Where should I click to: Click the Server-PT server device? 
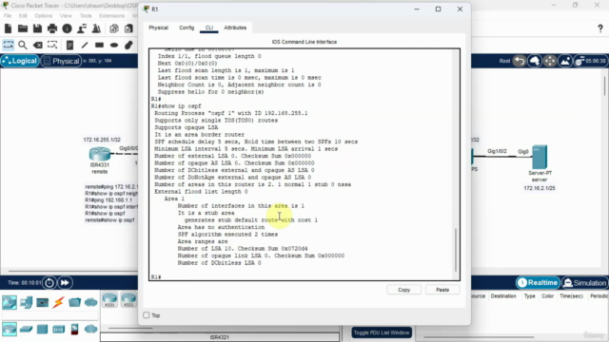point(540,157)
